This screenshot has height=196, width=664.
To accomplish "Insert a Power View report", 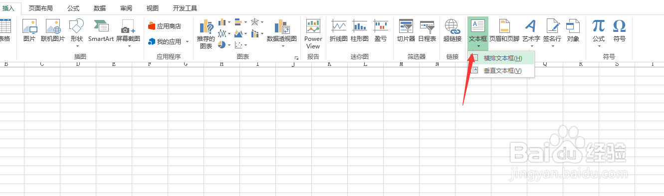I will 313,33.
